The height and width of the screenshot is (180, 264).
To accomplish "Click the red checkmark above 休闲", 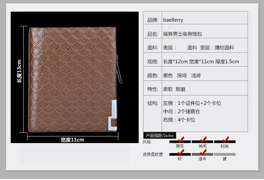I will 203,139.
